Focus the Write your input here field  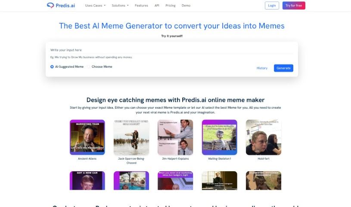pos(171,50)
